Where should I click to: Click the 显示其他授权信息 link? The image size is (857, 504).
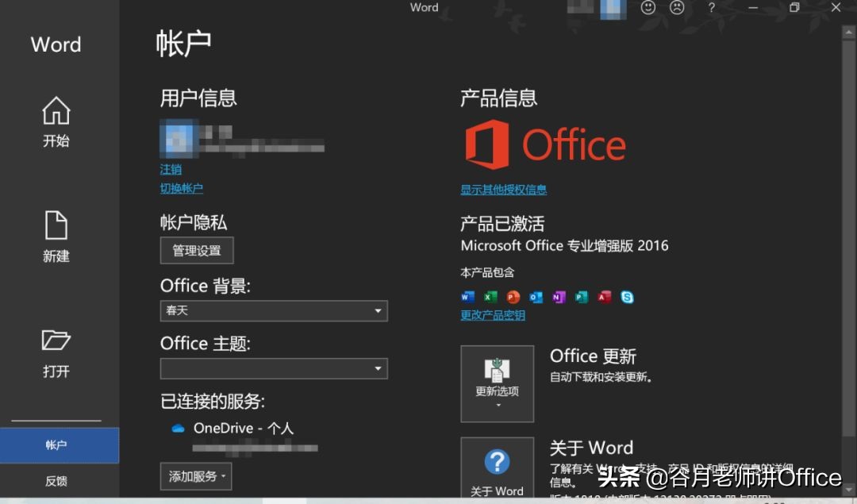pyautogui.click(x=503, y=190)
